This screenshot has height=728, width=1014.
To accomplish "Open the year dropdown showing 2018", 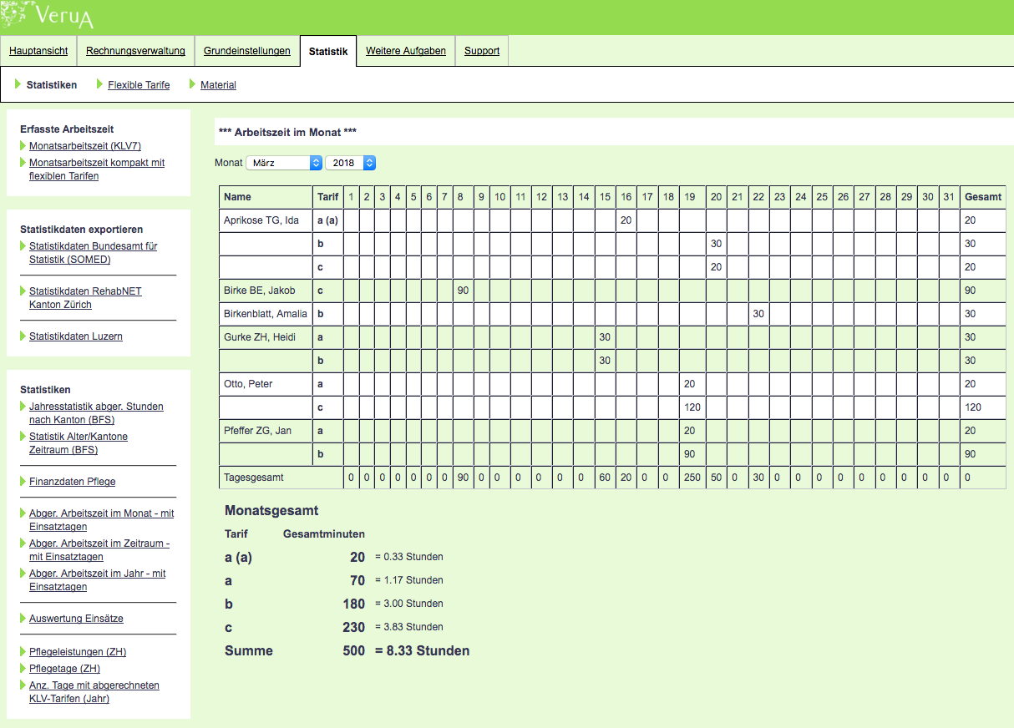I will 350,163.
